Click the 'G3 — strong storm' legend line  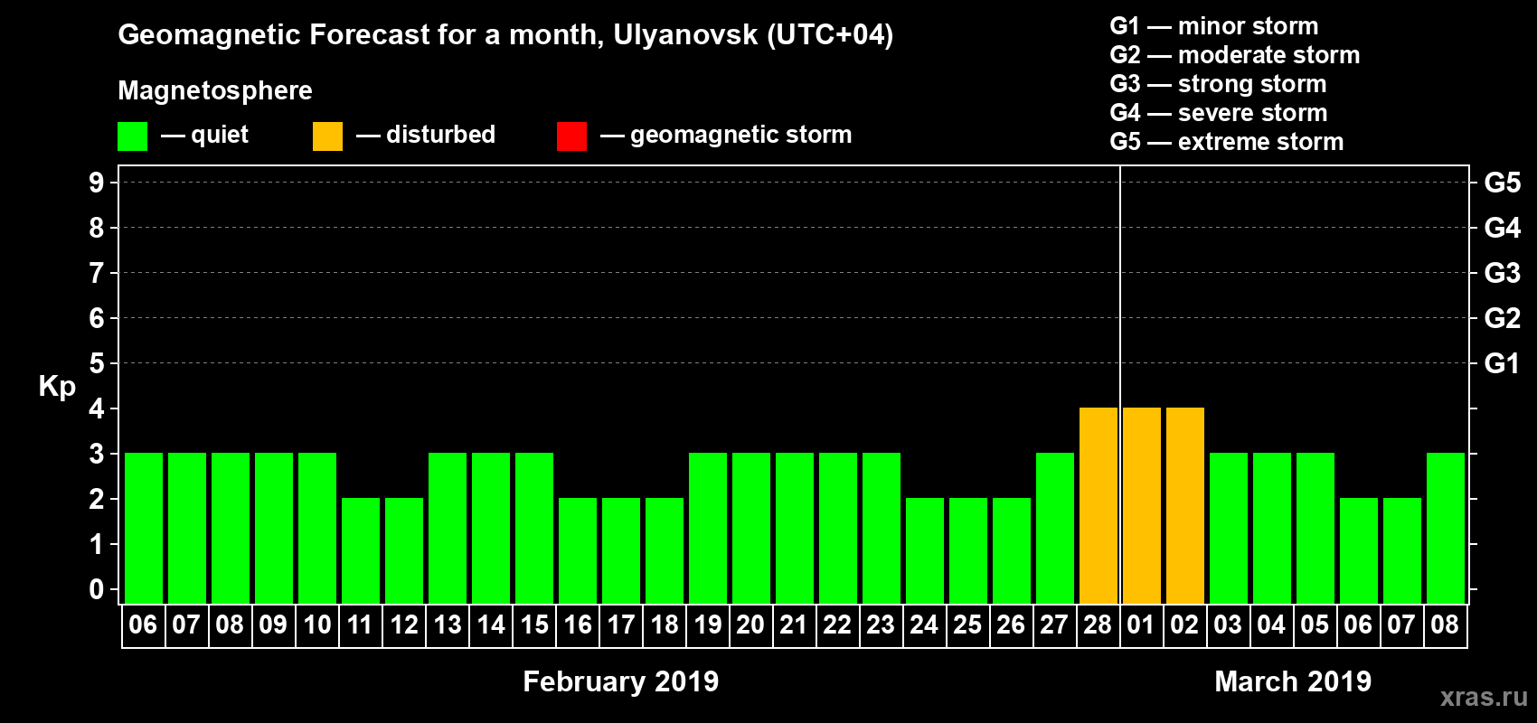tap(1218, 84)
